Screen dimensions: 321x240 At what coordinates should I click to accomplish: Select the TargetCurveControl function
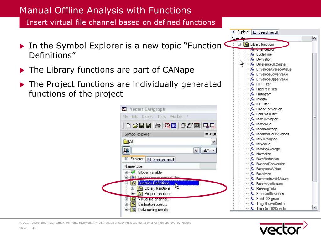coord(271,204)
